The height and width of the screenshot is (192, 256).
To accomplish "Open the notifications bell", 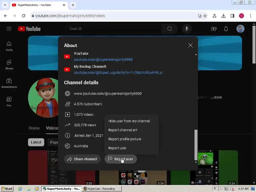I will tap(226, 29).
